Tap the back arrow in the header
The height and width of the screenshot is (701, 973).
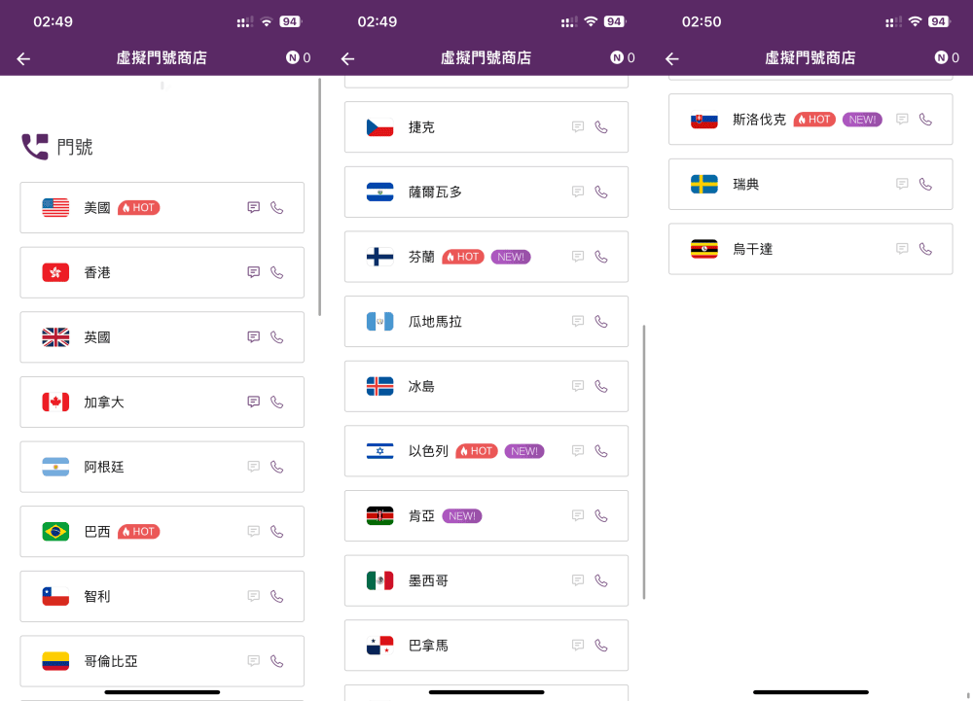point(22,58)
